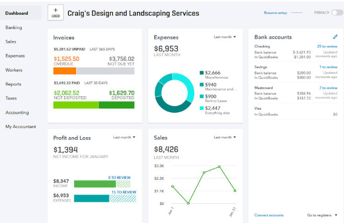Open Reports in the sidebar

[13, 84]
